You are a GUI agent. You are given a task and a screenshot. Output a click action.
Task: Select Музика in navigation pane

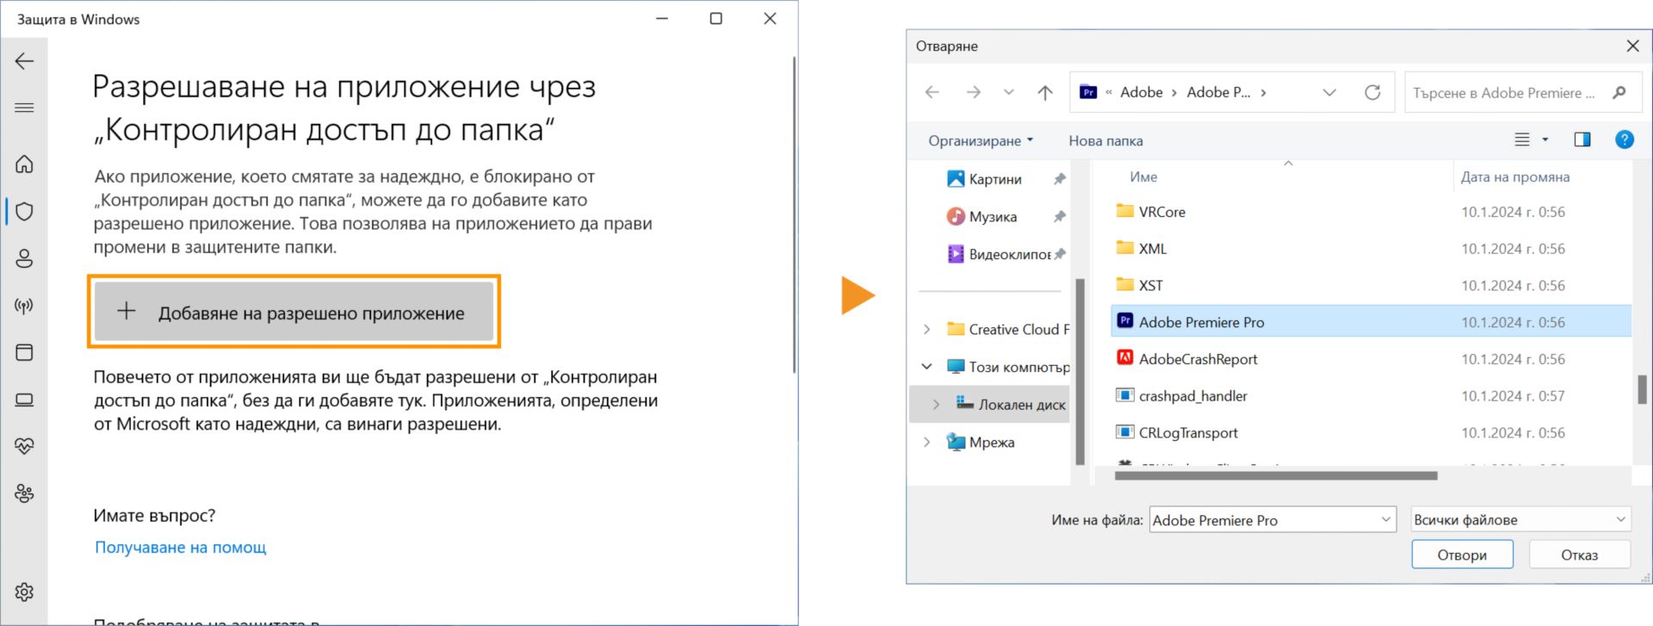click(x=993, y=216)
